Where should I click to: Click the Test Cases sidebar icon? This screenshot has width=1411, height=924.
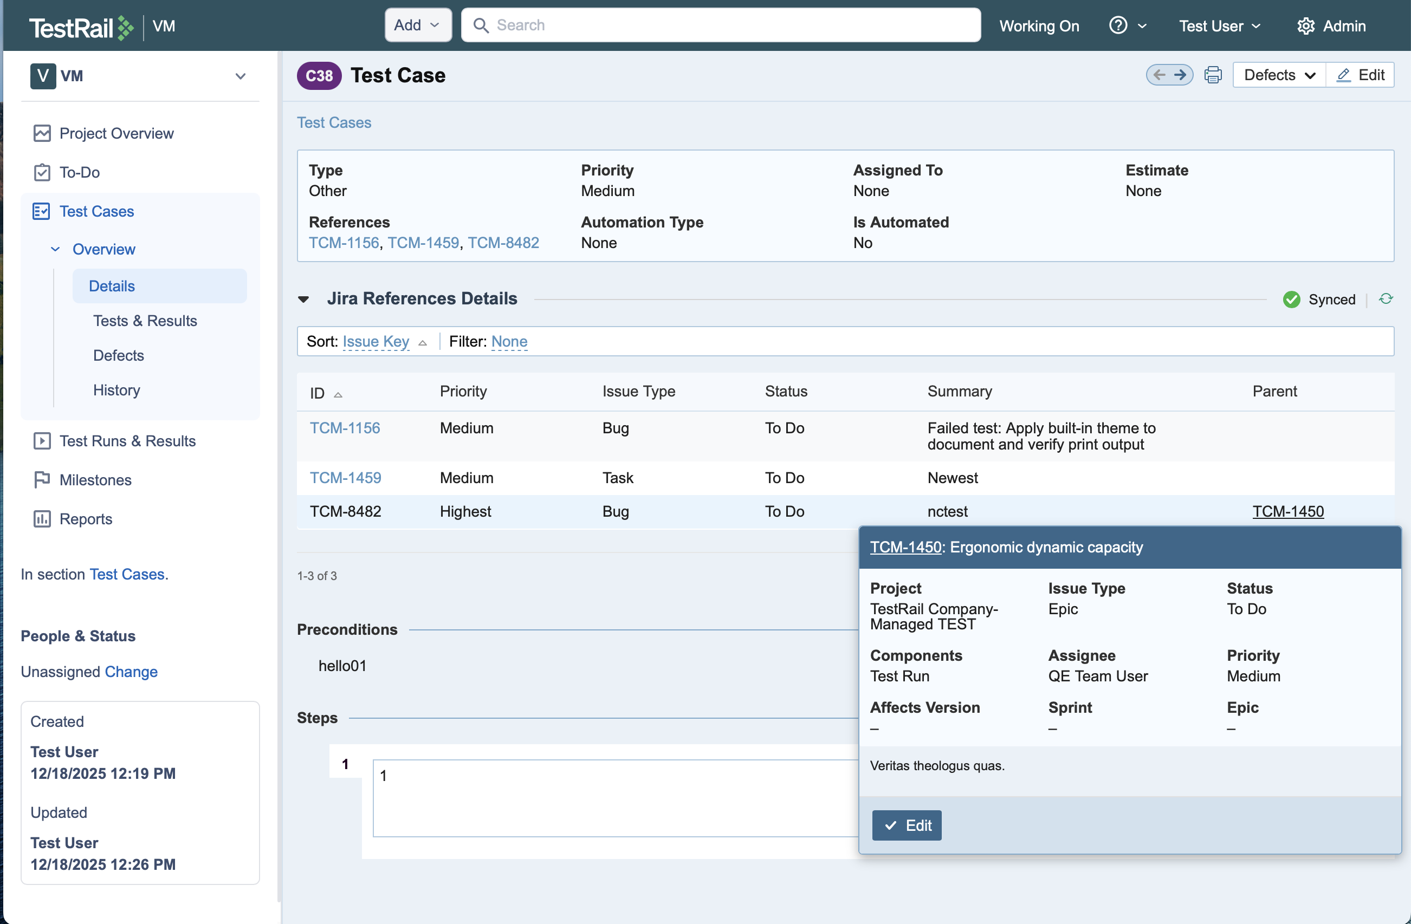pyautogui.click(x=42, y=211)
